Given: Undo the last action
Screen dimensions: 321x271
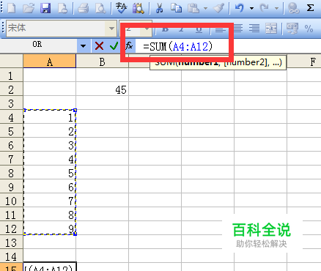Looking at the screenshot, I should [x=240, y=8].
